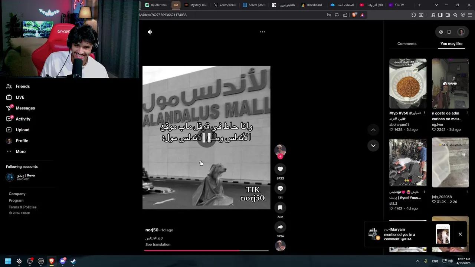Switch to the Blackboard browser tab
The height and width of the screenshot is (267, 475).
[x=312, y=5]
